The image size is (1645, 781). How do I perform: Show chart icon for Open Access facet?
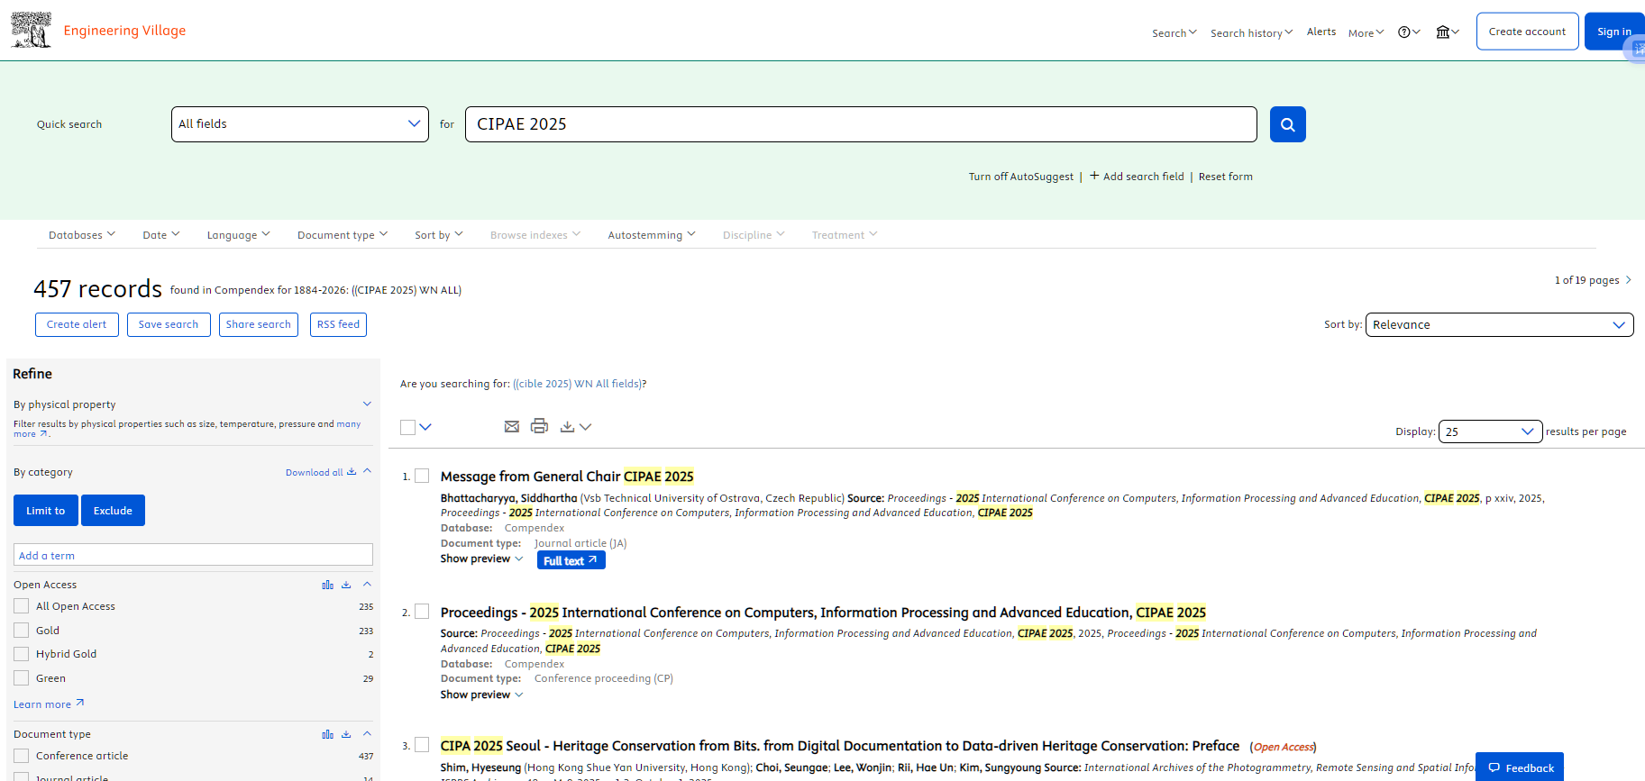click(x=327, y=585)
